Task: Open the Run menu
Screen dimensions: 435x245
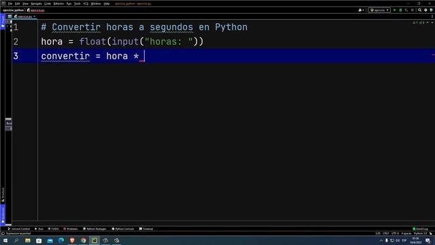Action: click(69, 3)
